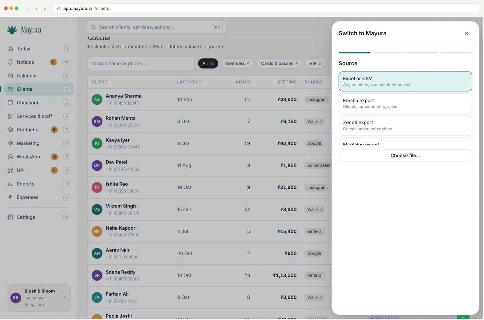Select Fresha export as source
Image resolution: width=484 pixels, height=320 pixels.
coord(405,103)
